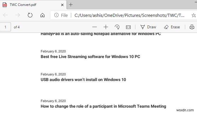Open the site information icon

click(56, 15)
